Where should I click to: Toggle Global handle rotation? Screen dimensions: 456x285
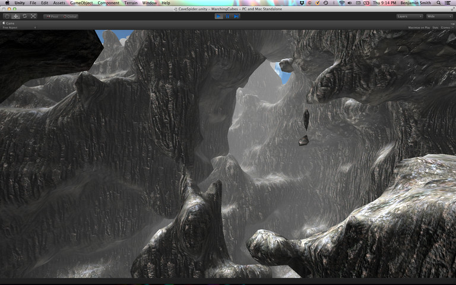69,16
